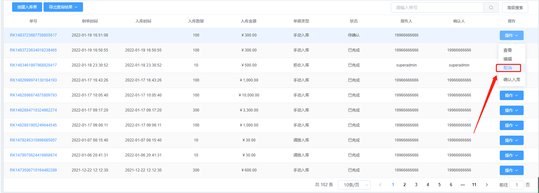
Task: Open order link RK1479245315696685057
Action: tap(33, 140)
